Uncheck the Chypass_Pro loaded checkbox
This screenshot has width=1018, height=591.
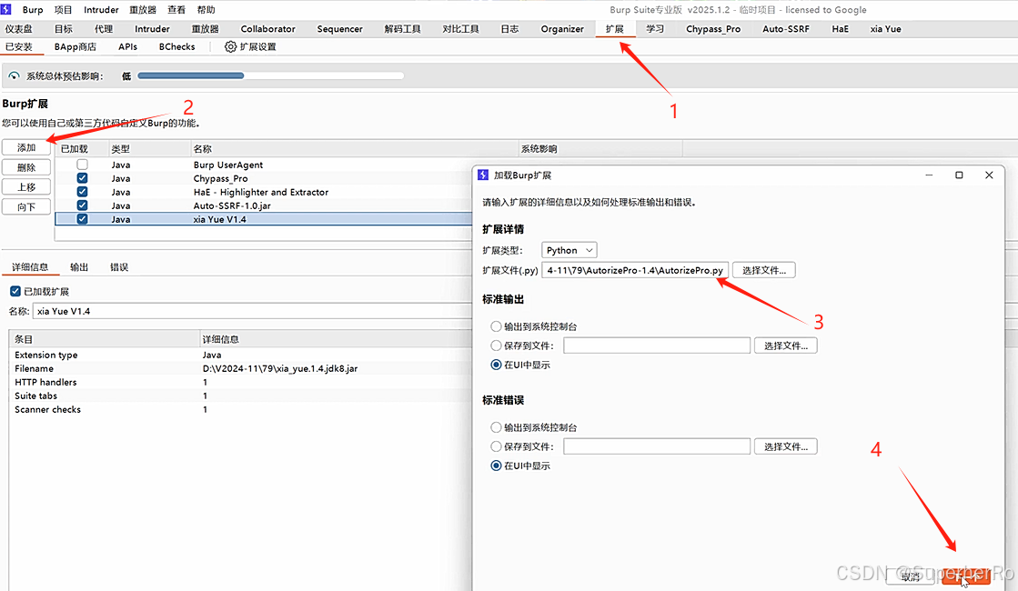coord(83,178)
